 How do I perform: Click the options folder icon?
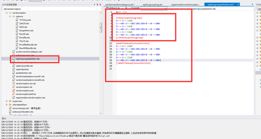click(14, 17)
